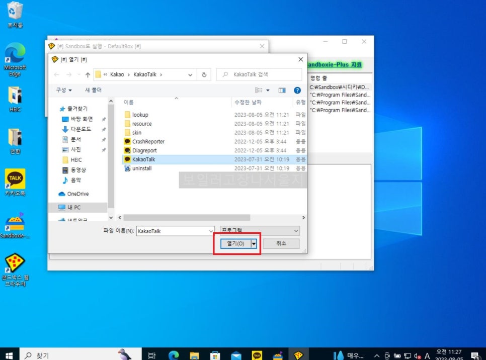Click sidebar scroll down arrow

[x=111, y=218]
